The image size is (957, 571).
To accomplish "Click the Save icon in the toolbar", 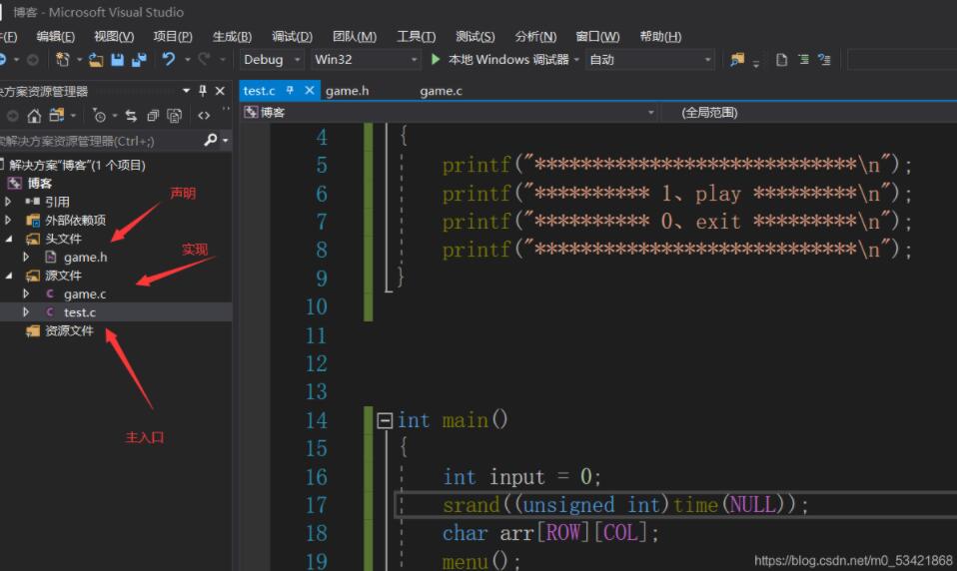I will [x=117, y=60].
